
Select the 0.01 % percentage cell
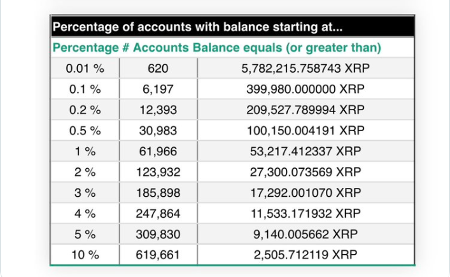point(83,68)
